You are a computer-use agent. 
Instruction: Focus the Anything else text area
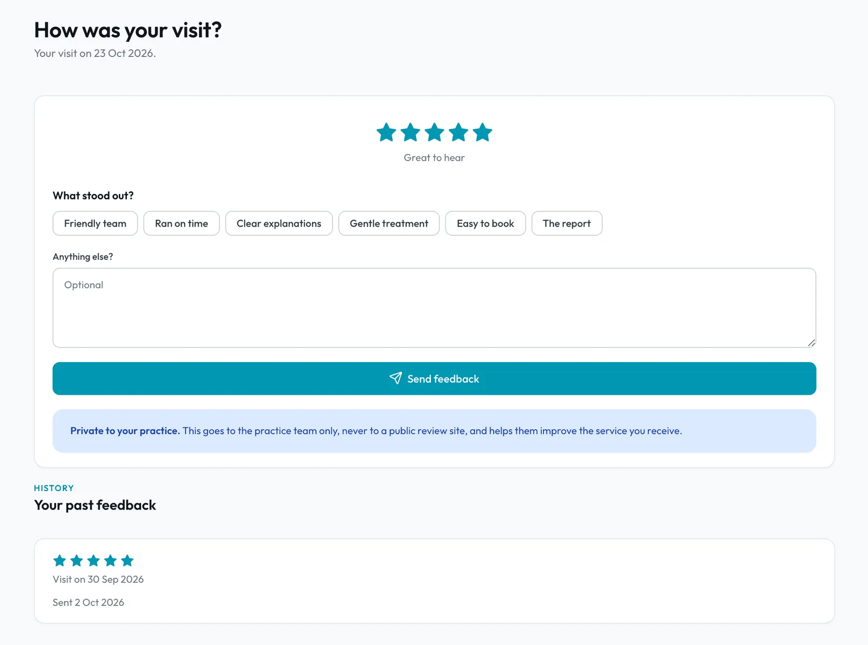click(x=434, y=308)
